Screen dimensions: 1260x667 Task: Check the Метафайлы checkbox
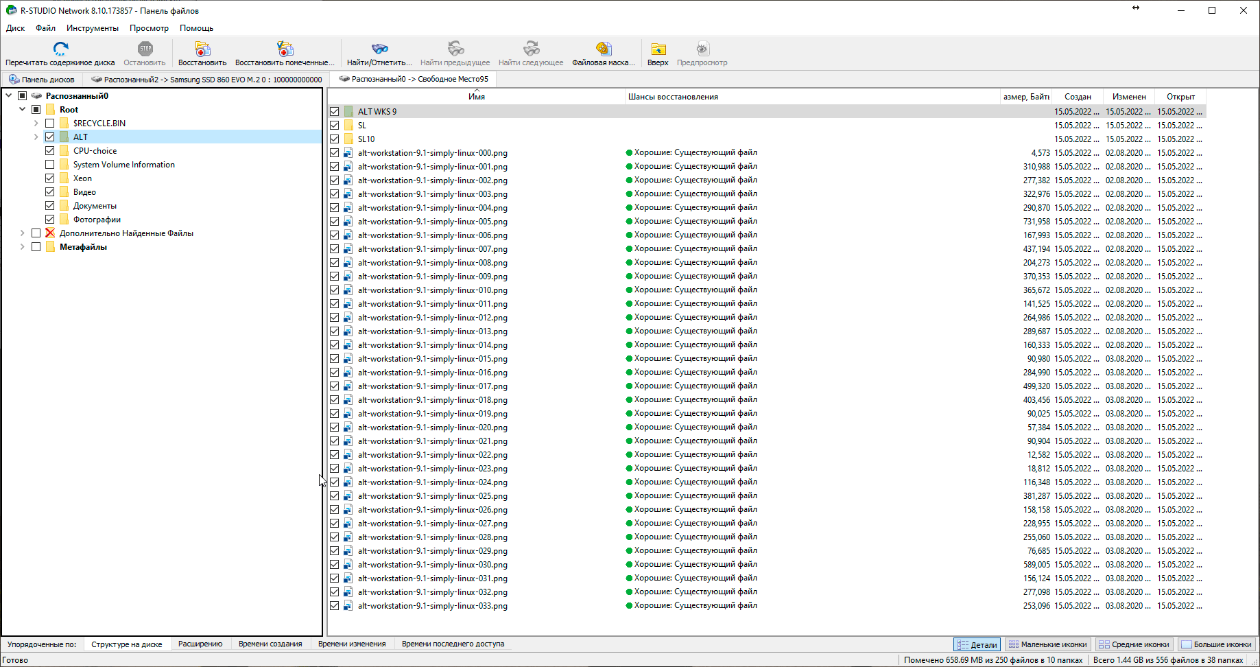pos(36,247)
